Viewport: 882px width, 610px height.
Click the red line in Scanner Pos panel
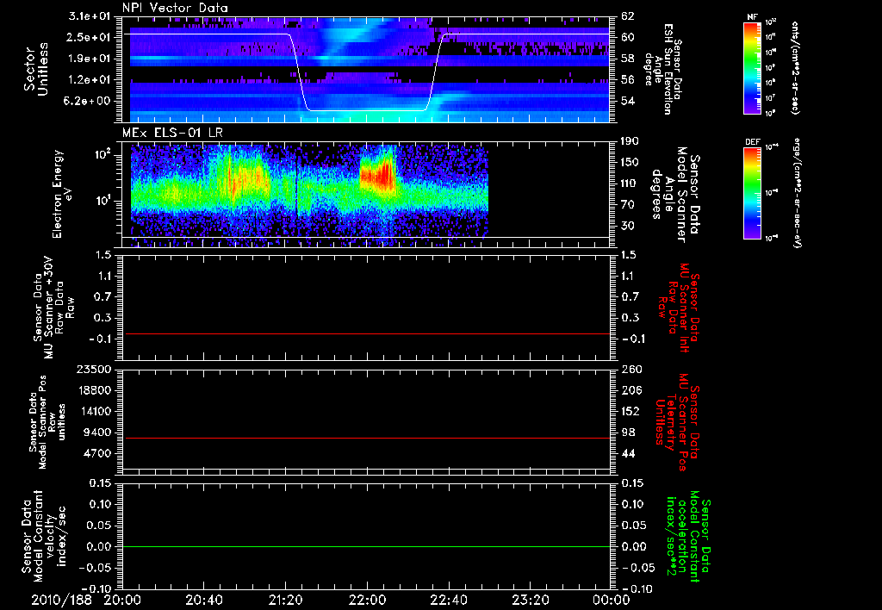(366, 438)
